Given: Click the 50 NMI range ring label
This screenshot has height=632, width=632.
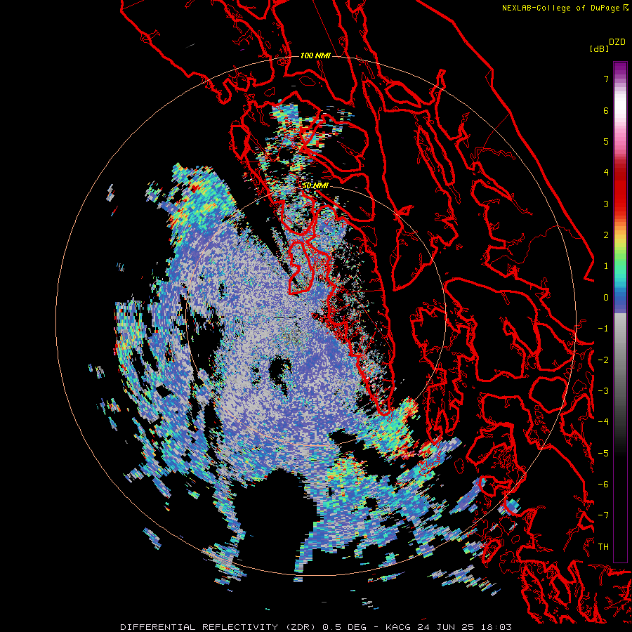Looking at the screenshot, I should click(x=315, y=185).
